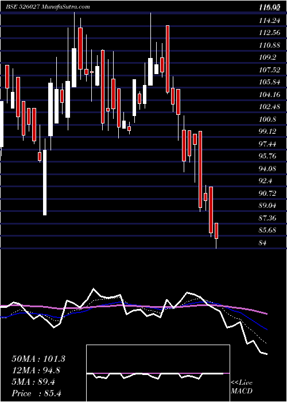287x402 pixels.
Task: Click the 99.12 price axis label
Action: [x=267, y=132]
